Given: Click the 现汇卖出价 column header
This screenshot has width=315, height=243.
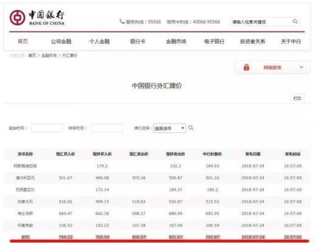Looking at the screenshot, I should [x=139, y=154].
